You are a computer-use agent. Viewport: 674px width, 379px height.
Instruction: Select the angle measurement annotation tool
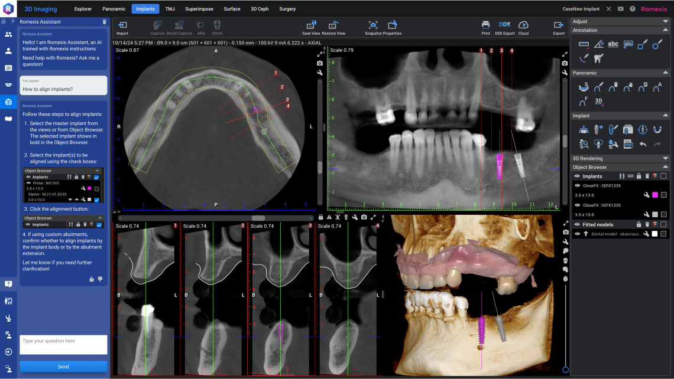pos(598,44)
